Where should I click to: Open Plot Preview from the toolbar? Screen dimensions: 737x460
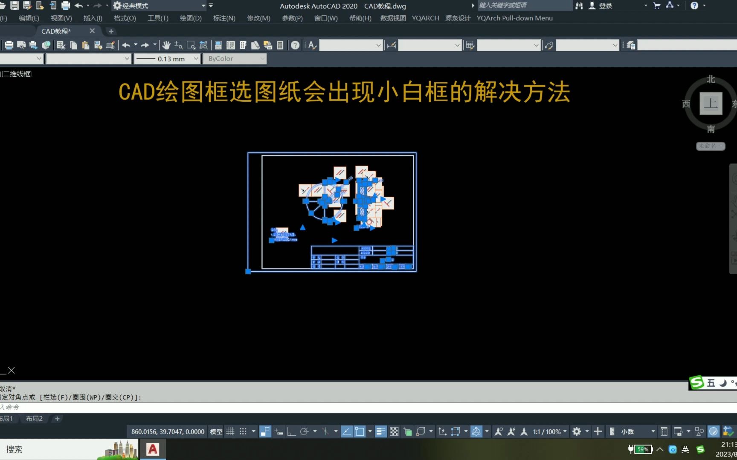[21, 45]
